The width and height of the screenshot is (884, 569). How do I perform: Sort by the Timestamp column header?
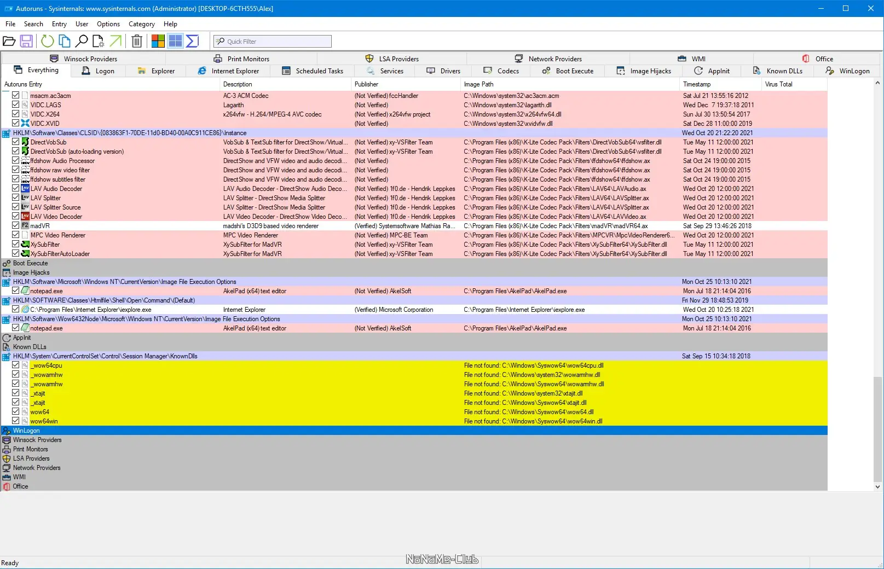click(x=720, y=84)
